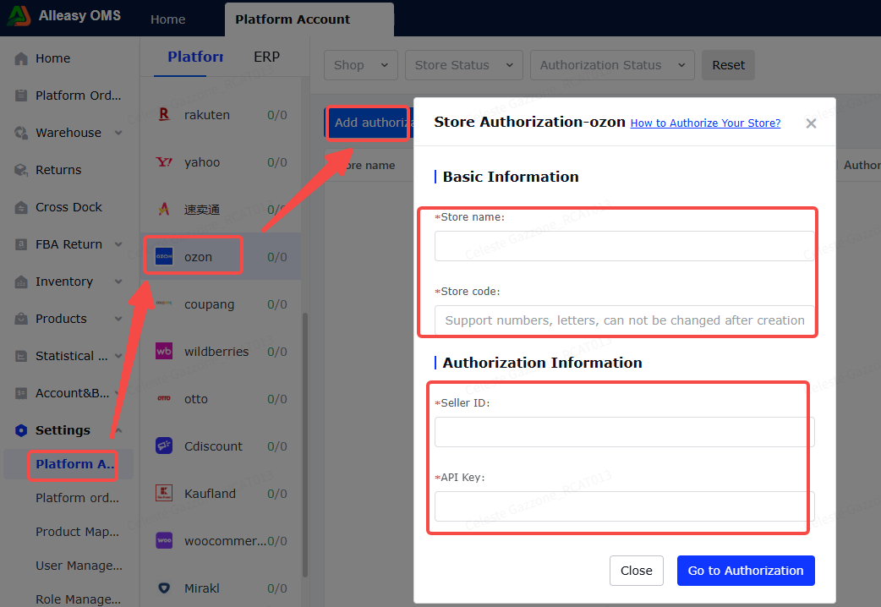Click the yahoo platform logo
This screenshot has height=607, width=881.
coord(164,161)
